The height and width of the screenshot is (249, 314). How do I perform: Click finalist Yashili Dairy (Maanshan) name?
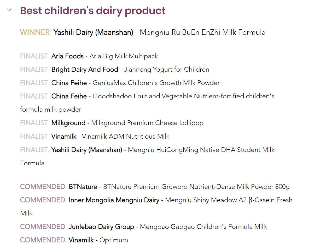click(87, 150)
